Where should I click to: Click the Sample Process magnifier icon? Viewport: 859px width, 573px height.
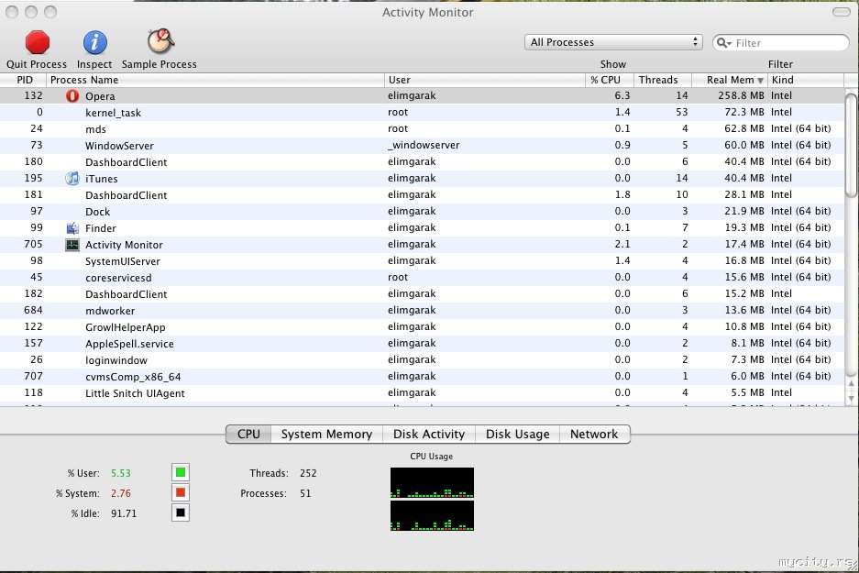pos(160,41)
